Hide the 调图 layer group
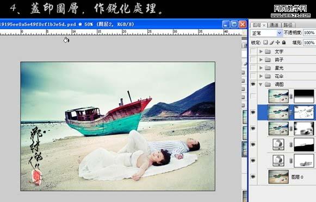316x202 pixels. point(253,84)
